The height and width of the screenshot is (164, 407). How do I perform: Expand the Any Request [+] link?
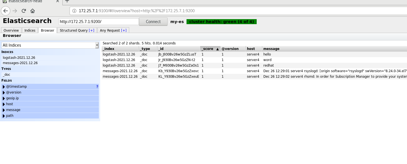124,31
